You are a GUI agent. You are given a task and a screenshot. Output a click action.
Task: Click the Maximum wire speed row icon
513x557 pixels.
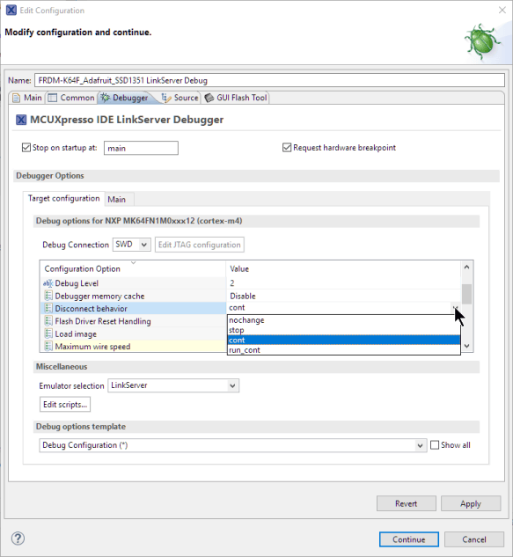coord(48,346)
